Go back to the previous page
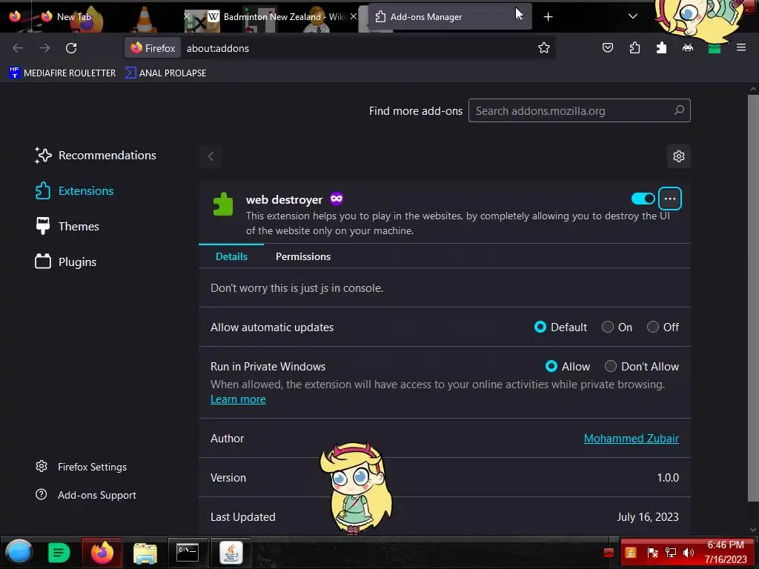Image resolution: width=759 pixels, height=569 pixels. point(18,48)
